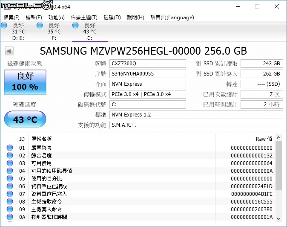This screenshot has width=287, height=227.
Task: Click the rotation rate value ---- (SSD)
Action: tap(262, 84)
